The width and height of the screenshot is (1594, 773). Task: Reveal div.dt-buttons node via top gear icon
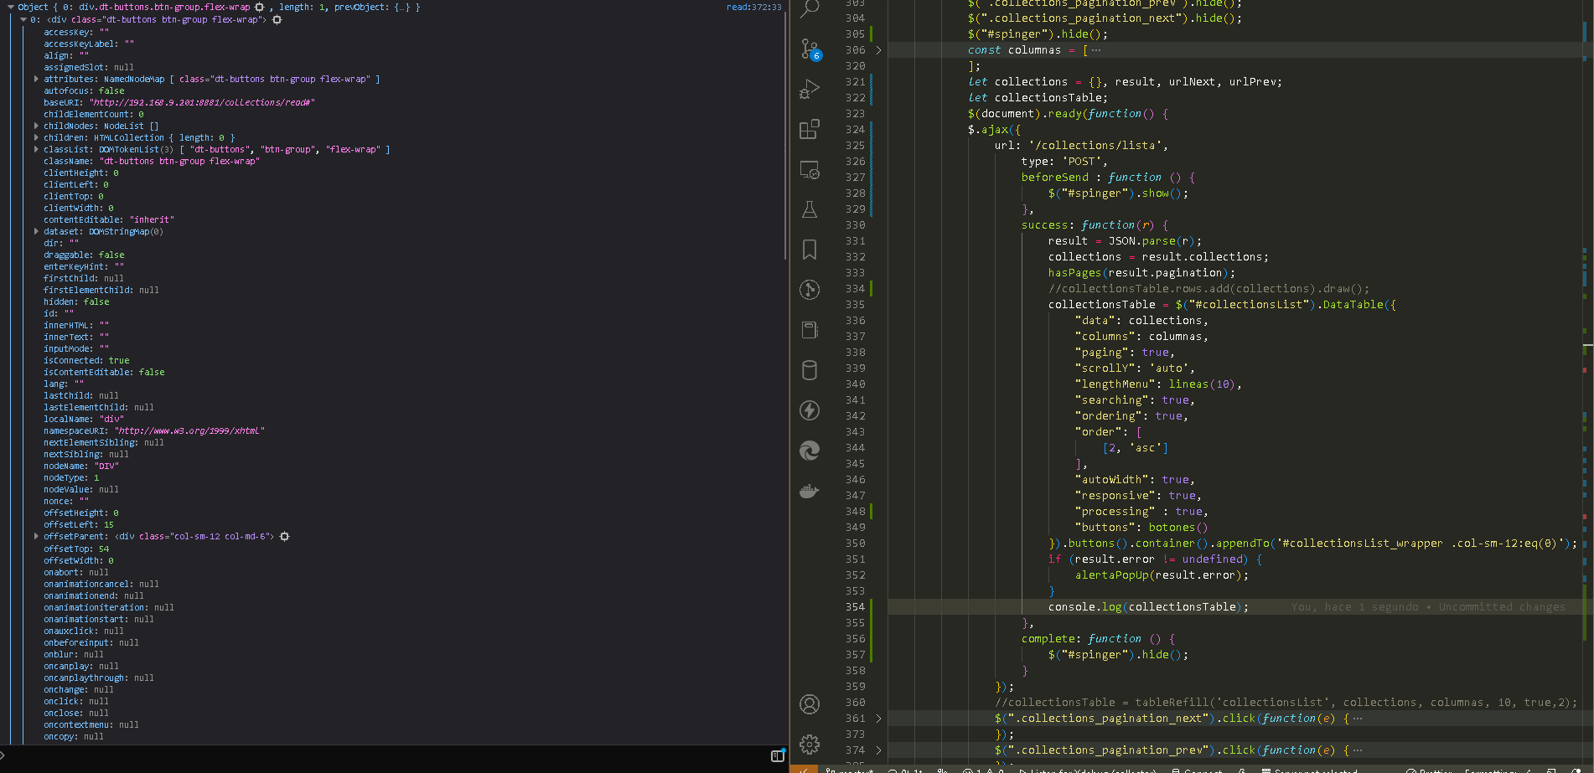pos(259,7)
